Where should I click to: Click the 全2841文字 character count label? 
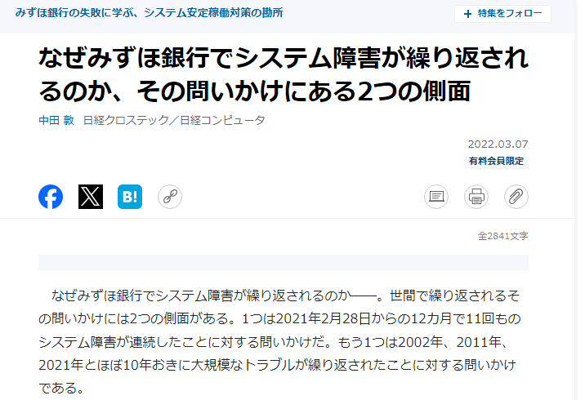click(503, 236)
